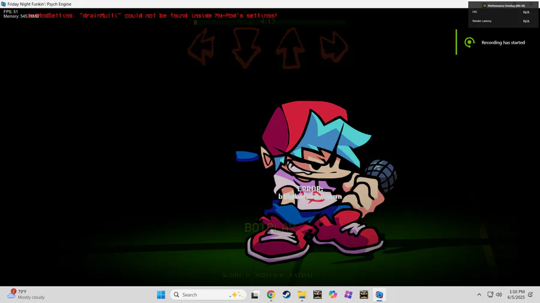Show hidden system tray icons
This screenshot has width=540, height=303.
479,295
